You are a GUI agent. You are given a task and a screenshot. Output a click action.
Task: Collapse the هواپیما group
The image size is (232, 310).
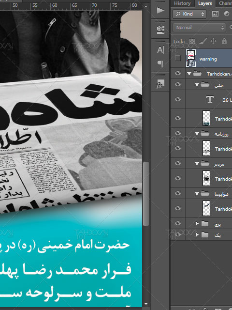pos(197,194)
